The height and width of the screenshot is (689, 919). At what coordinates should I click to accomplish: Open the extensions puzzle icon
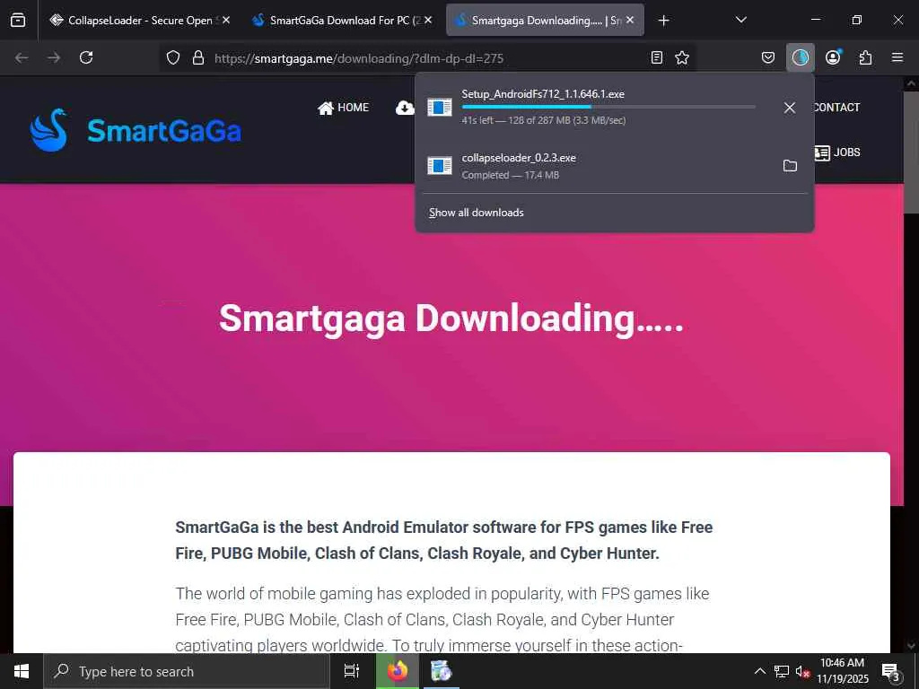tap(865, 57)
